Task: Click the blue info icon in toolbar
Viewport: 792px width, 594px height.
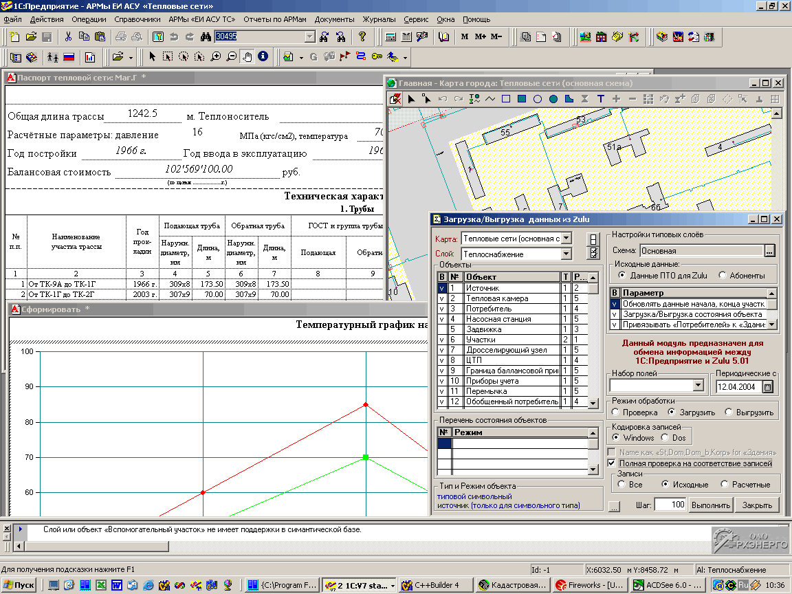Action: [263, 57]
